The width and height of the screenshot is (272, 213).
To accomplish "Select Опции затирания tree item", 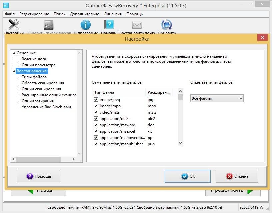I will [38, 101].
